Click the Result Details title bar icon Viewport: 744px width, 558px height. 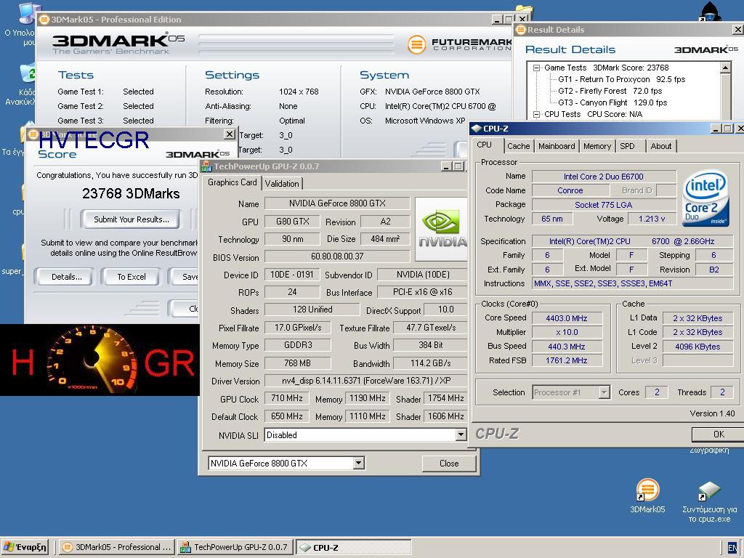click(521, 29)
